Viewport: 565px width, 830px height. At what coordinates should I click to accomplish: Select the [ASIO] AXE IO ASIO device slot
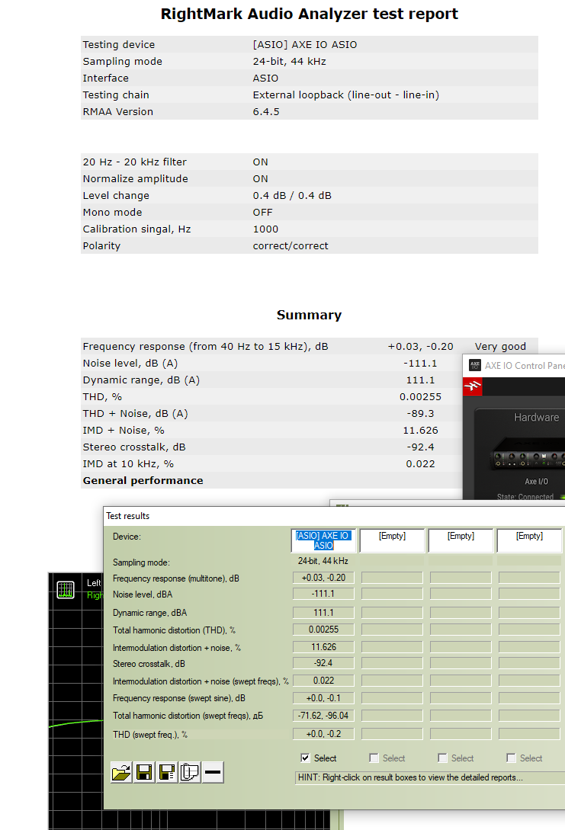click(323, 540)
